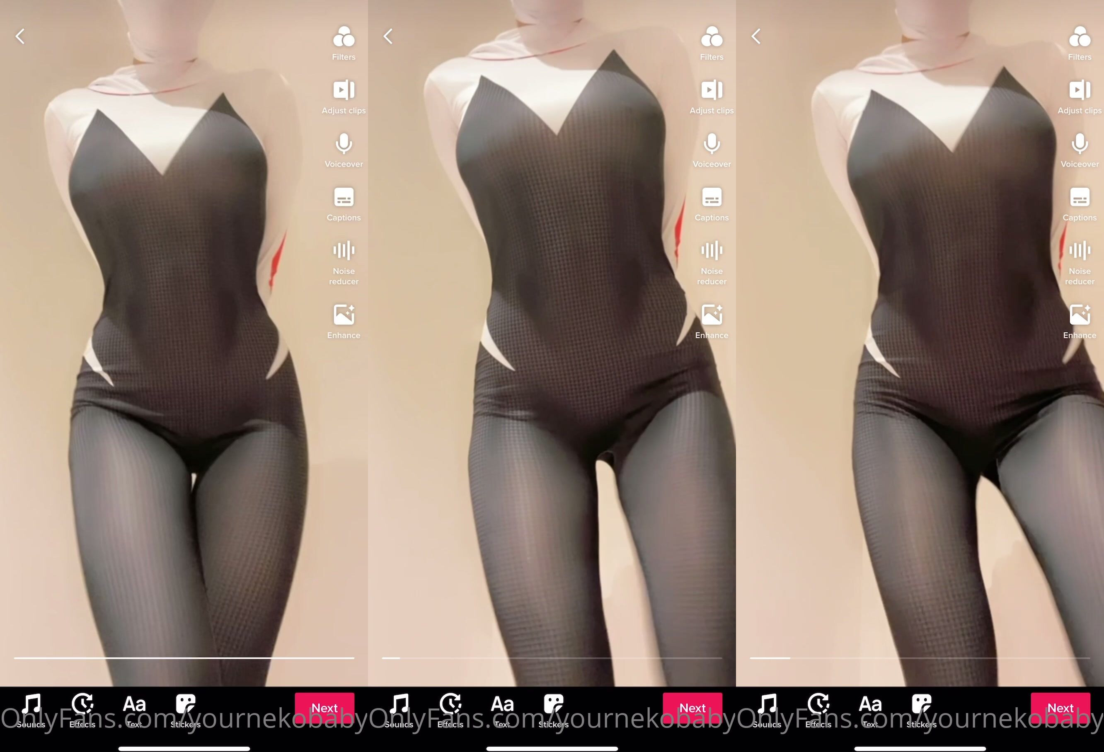Viewport: 1104px width, 752px height.
Task: Tap Stickers icon in the left panel
Action: (185, 704)
